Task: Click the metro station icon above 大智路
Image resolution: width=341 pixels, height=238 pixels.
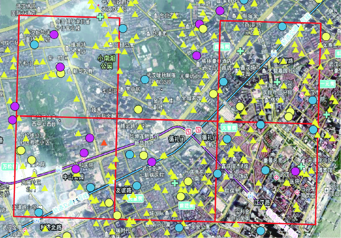Action: 274,52
